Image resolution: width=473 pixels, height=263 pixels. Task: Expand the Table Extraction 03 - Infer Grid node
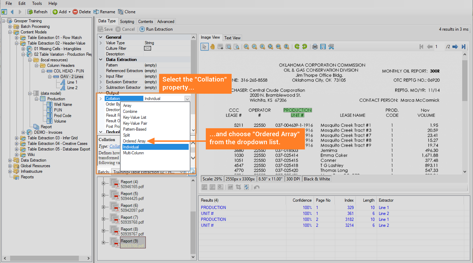coord(17,138)
